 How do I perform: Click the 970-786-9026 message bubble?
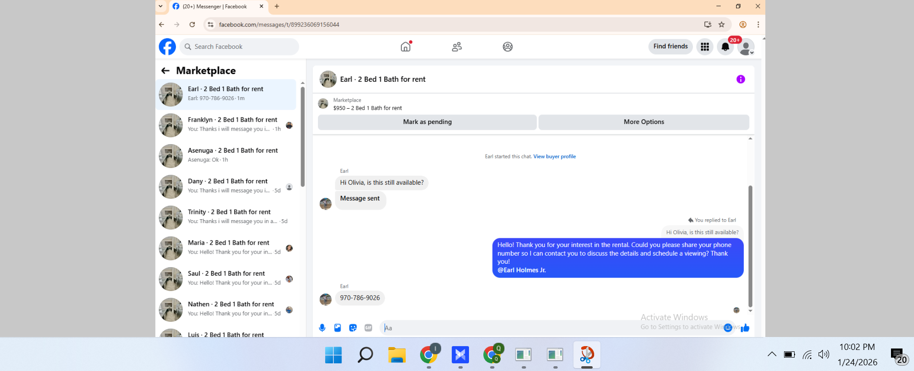click(x=360, y=298)
